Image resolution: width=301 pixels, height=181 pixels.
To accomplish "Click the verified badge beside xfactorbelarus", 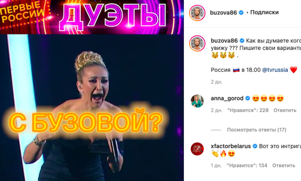I will (x=255, y=146).
